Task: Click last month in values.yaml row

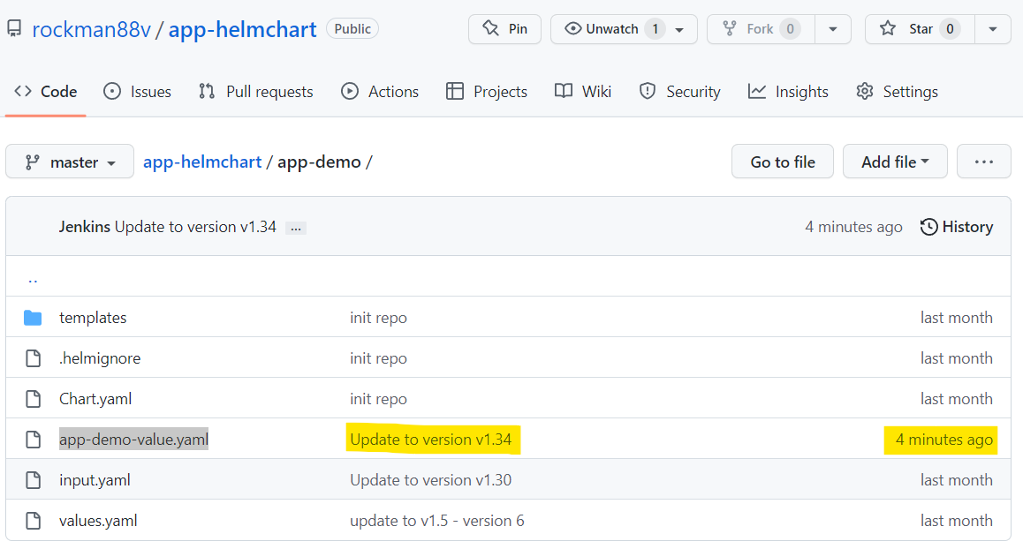Action: 957,520
